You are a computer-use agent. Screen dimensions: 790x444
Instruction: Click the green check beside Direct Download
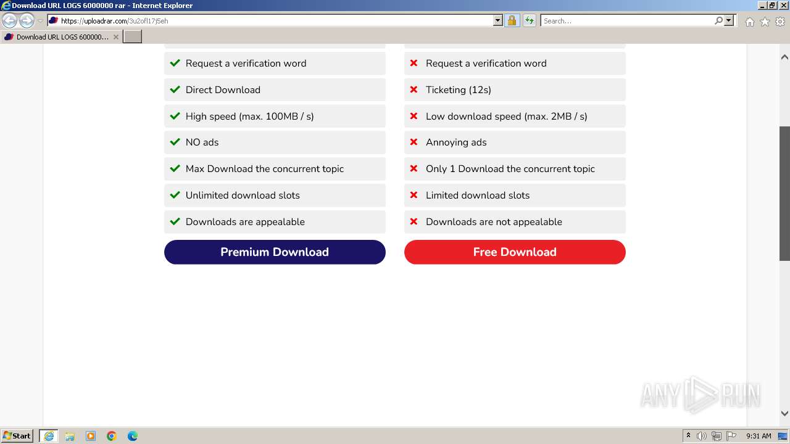coord(175,89)
